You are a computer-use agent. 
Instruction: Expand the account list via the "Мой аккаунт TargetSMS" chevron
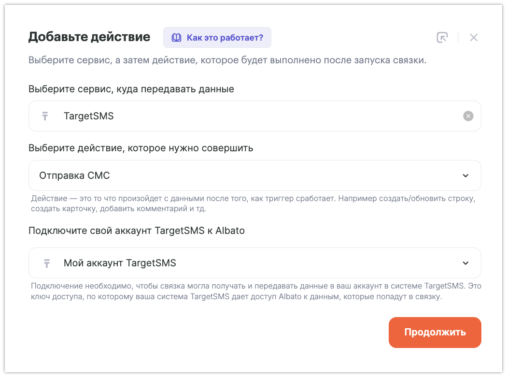[x=465, y=263]
